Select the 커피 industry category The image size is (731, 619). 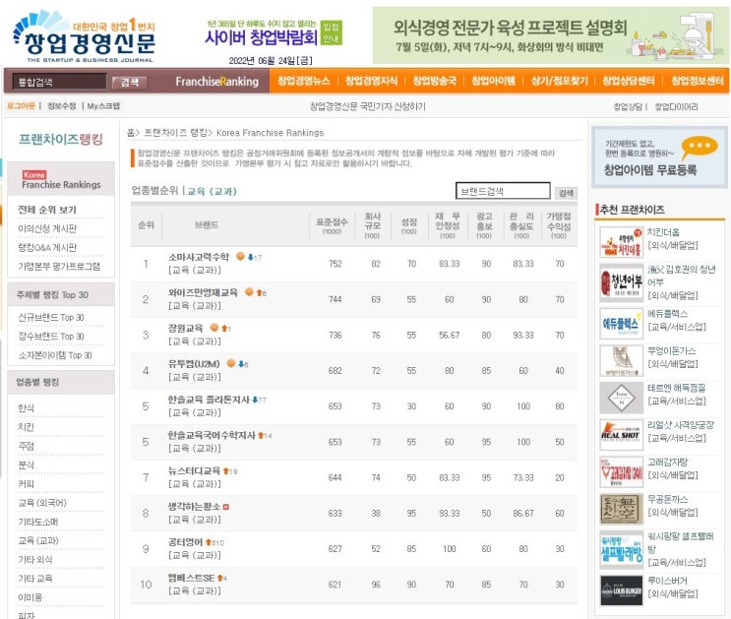(26, 484)
